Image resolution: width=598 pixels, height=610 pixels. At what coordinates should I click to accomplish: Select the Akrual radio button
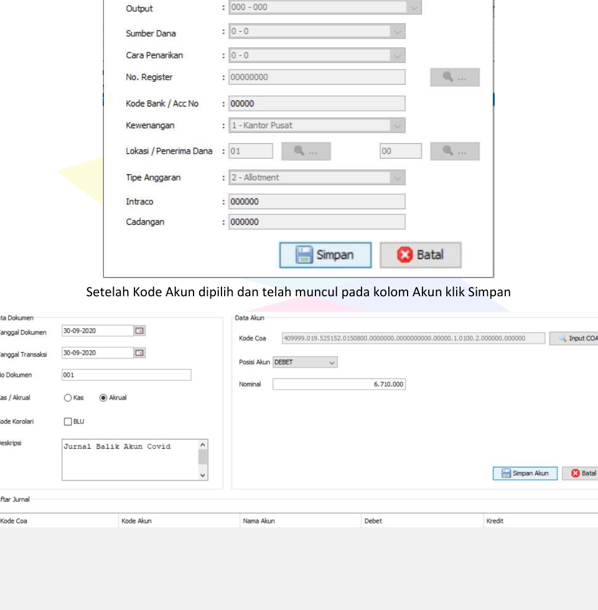click(x=103, y=398)
